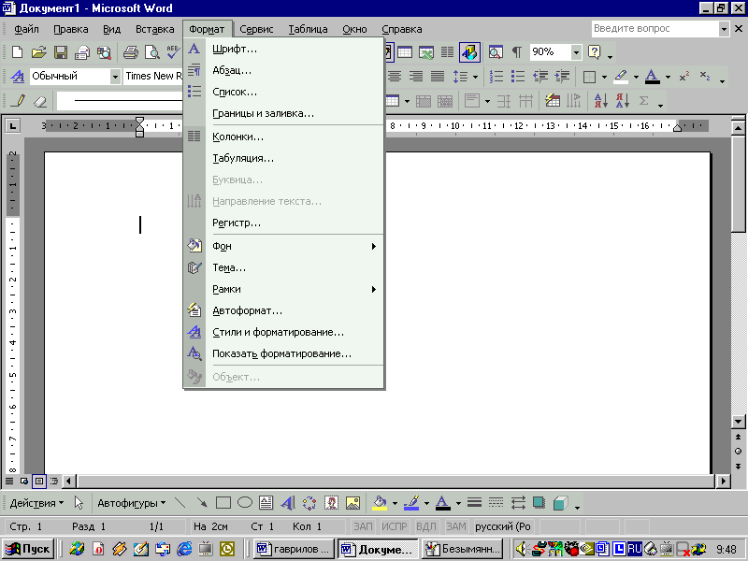Choose Стили и форматирование... menu item
Image resolution: width=748 pixels, height=561 pixels.
(295, 332)
